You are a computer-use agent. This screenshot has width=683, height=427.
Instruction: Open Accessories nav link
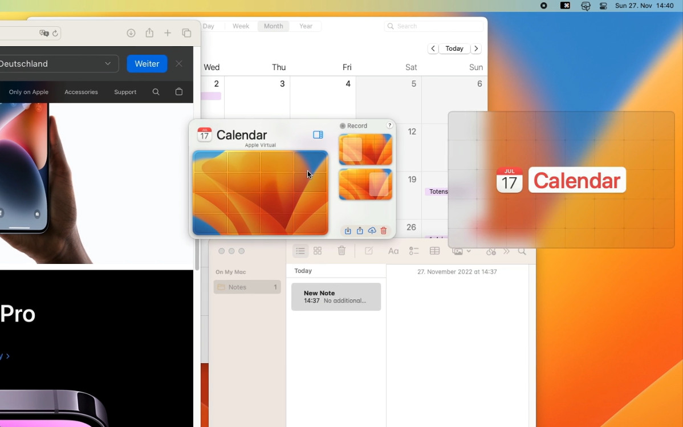81,92
